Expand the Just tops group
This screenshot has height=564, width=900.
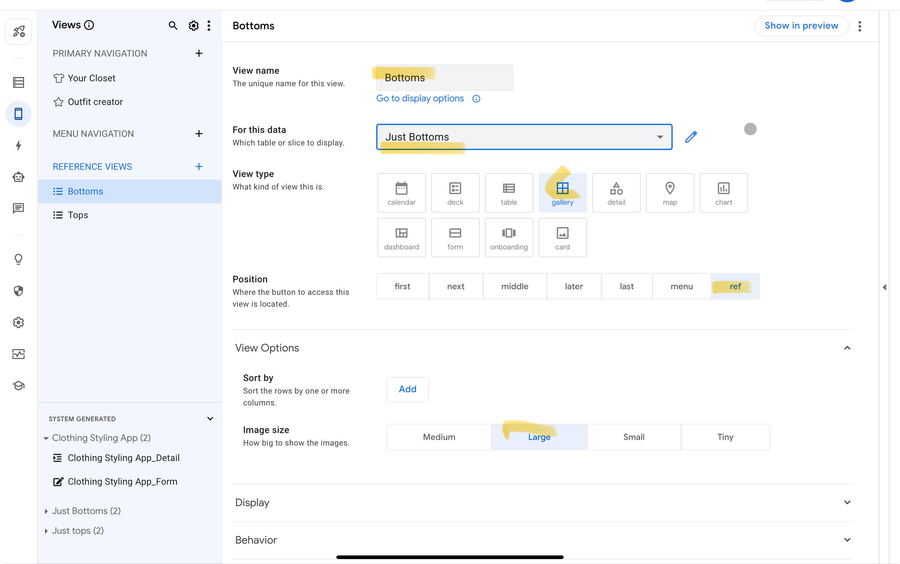tap(46, 531)
